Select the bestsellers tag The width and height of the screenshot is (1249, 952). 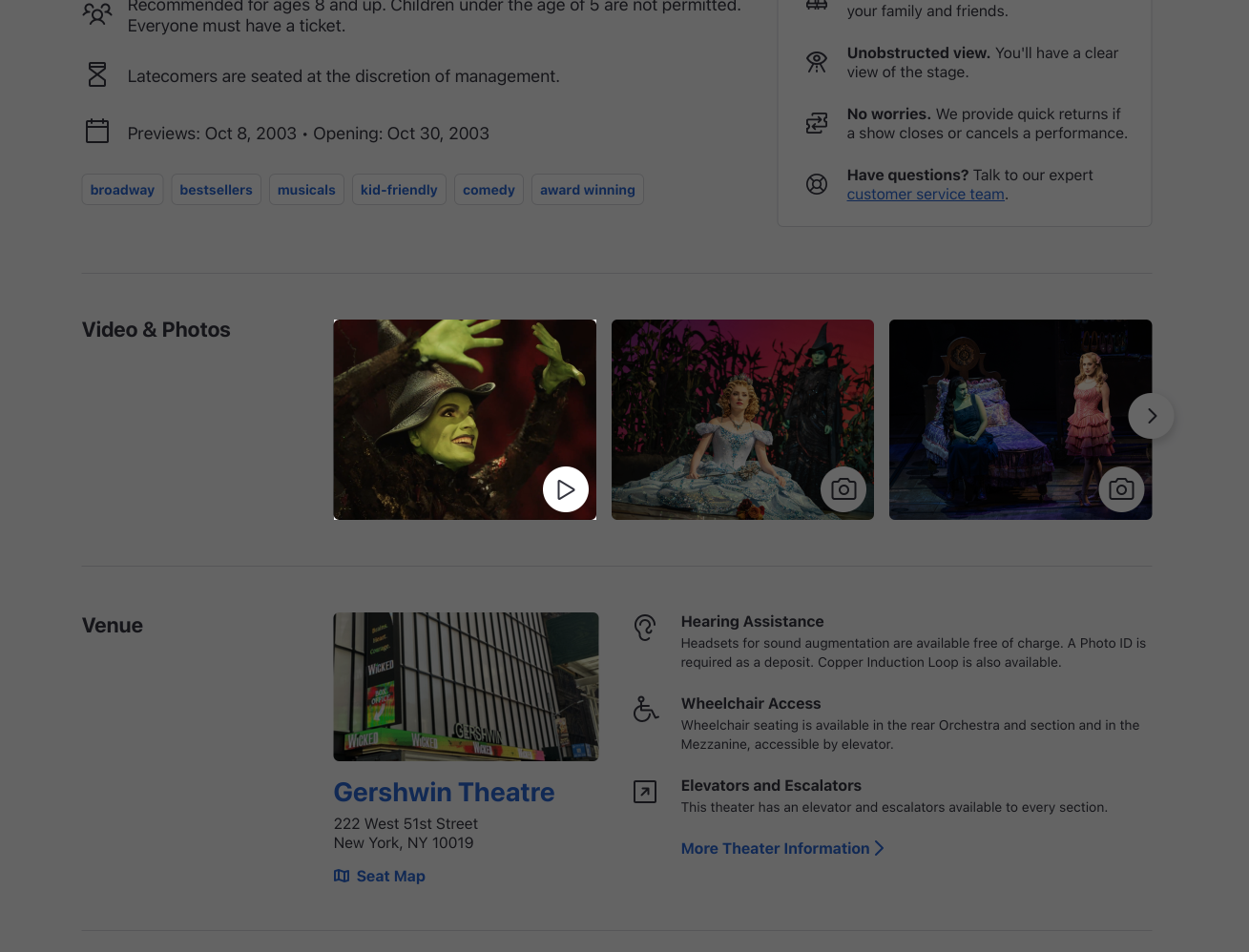[216, 190]
